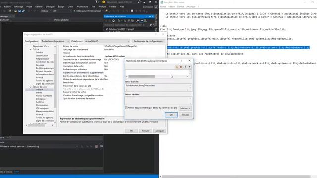Click the property tree vertical scrollbar

[55, 81]
